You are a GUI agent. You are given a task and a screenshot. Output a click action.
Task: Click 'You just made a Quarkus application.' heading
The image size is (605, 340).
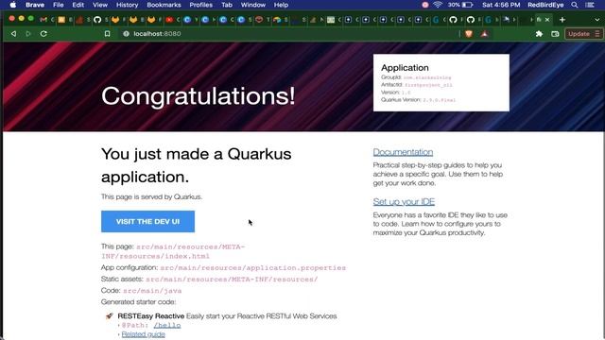click(x=196, y=165)
